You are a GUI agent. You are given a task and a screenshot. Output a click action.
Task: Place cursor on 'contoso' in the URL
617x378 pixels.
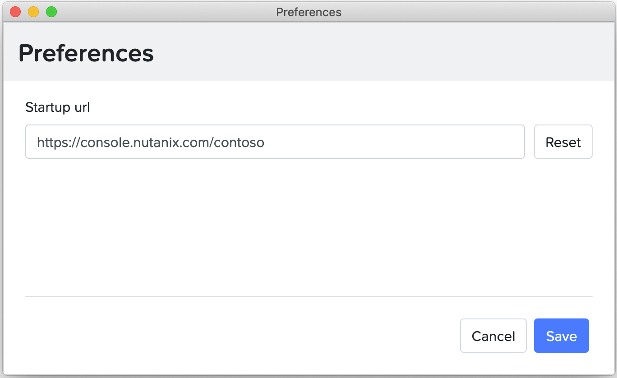(239, 143)
